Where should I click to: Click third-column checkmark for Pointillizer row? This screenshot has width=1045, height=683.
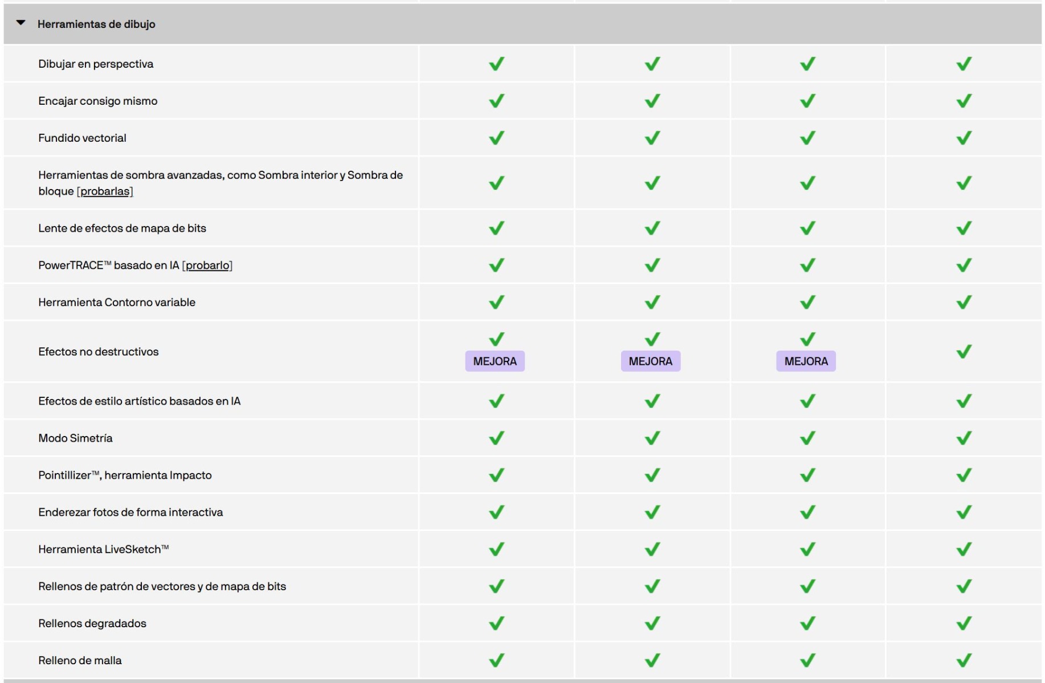(x=807, y=475)
